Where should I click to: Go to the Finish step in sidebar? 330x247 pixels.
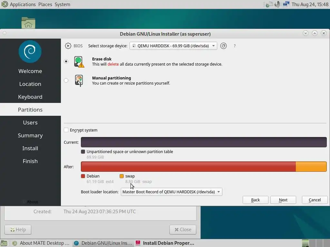[x=30, y=161]
